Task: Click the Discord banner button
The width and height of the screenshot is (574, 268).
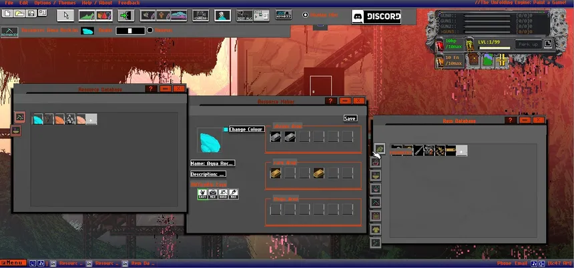Action: pyautogui.click(x=376, y=17)
